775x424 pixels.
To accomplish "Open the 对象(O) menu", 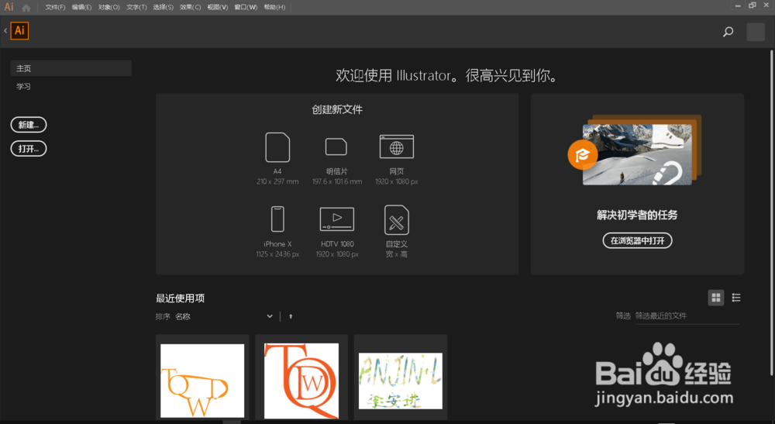I will point(108,8).
